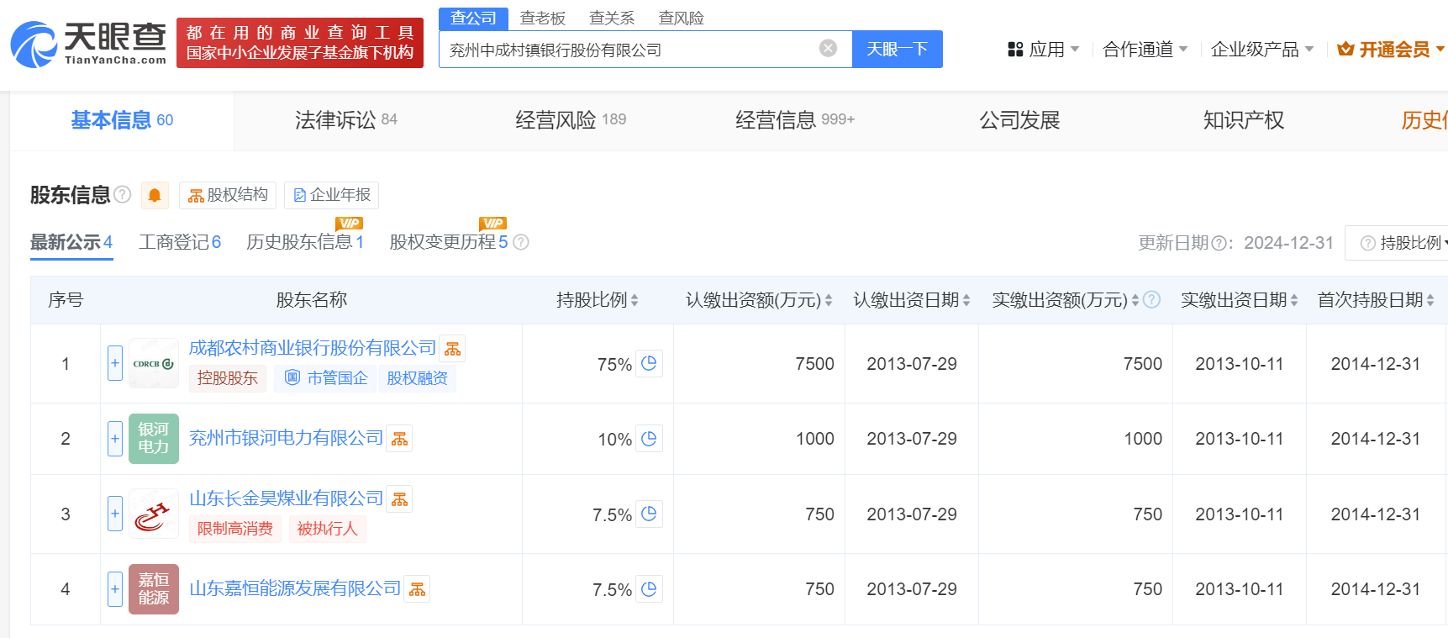Open equity structure icon for 山东长金昊煤业
Screen dimensions: 1448x638
(399, 499)
